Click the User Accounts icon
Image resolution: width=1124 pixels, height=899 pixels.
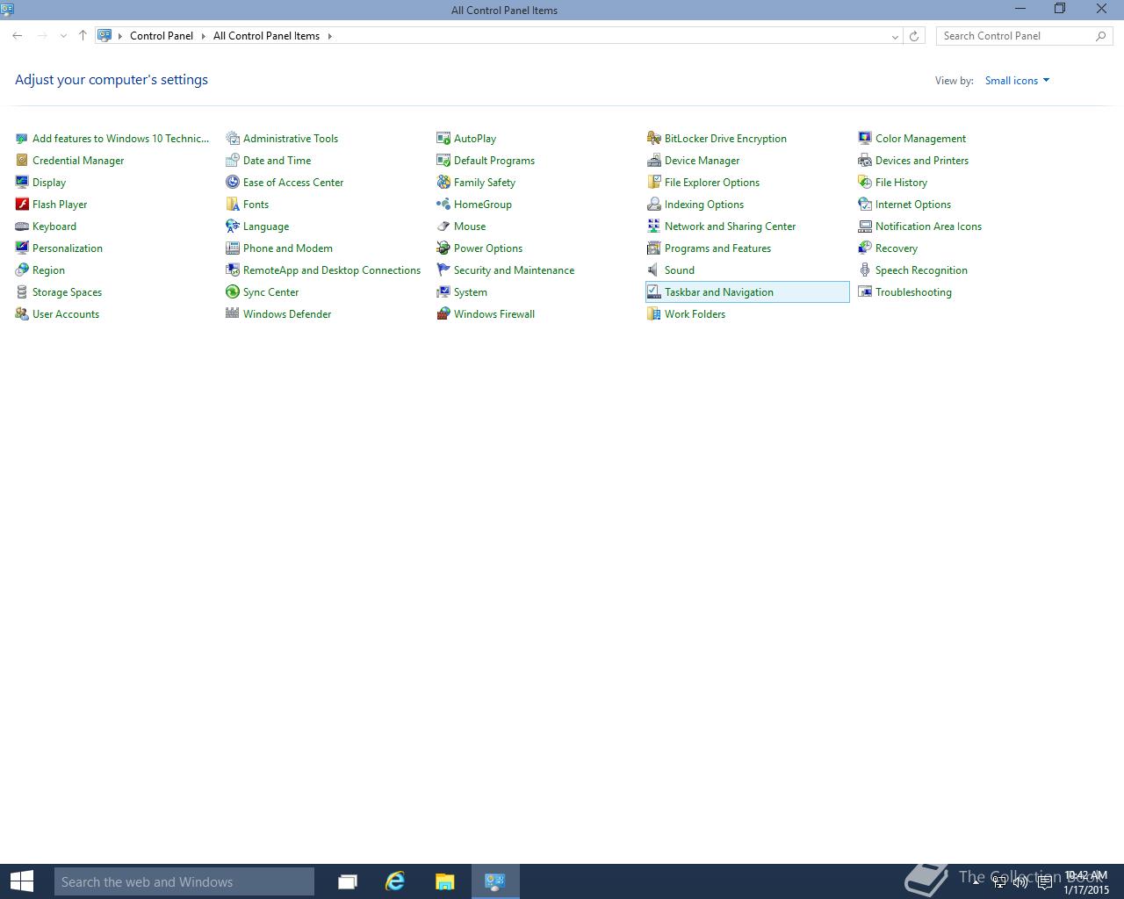22,313
